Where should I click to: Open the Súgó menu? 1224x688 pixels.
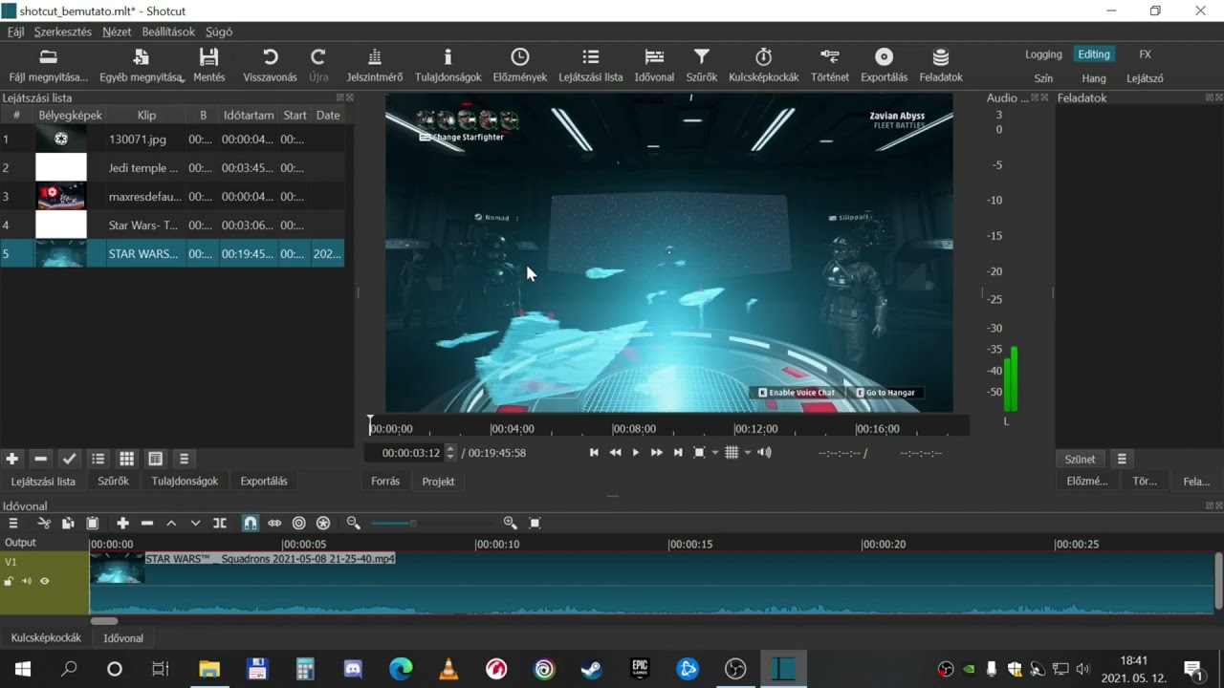219,32
